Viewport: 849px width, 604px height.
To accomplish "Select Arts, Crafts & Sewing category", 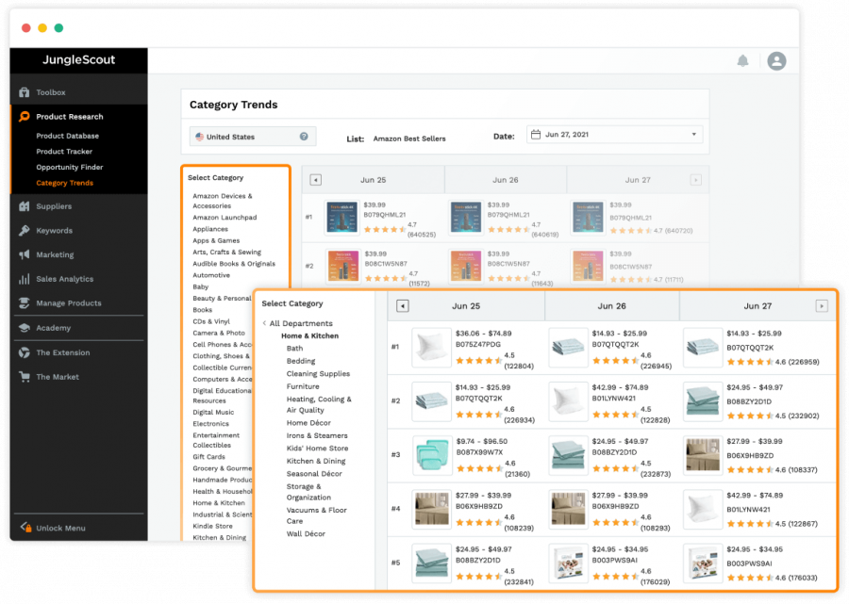I will pyautogui.click(x=226, y=252).
